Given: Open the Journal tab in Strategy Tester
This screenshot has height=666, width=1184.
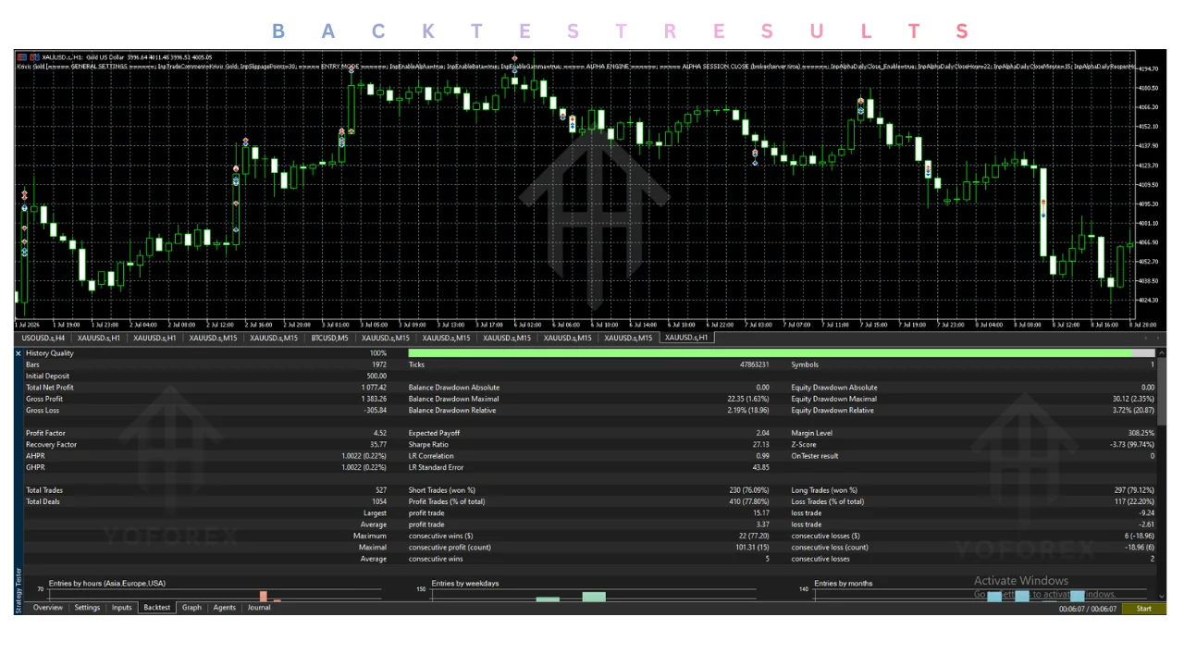Looking at the screenshot, I should tap(259, 608).
